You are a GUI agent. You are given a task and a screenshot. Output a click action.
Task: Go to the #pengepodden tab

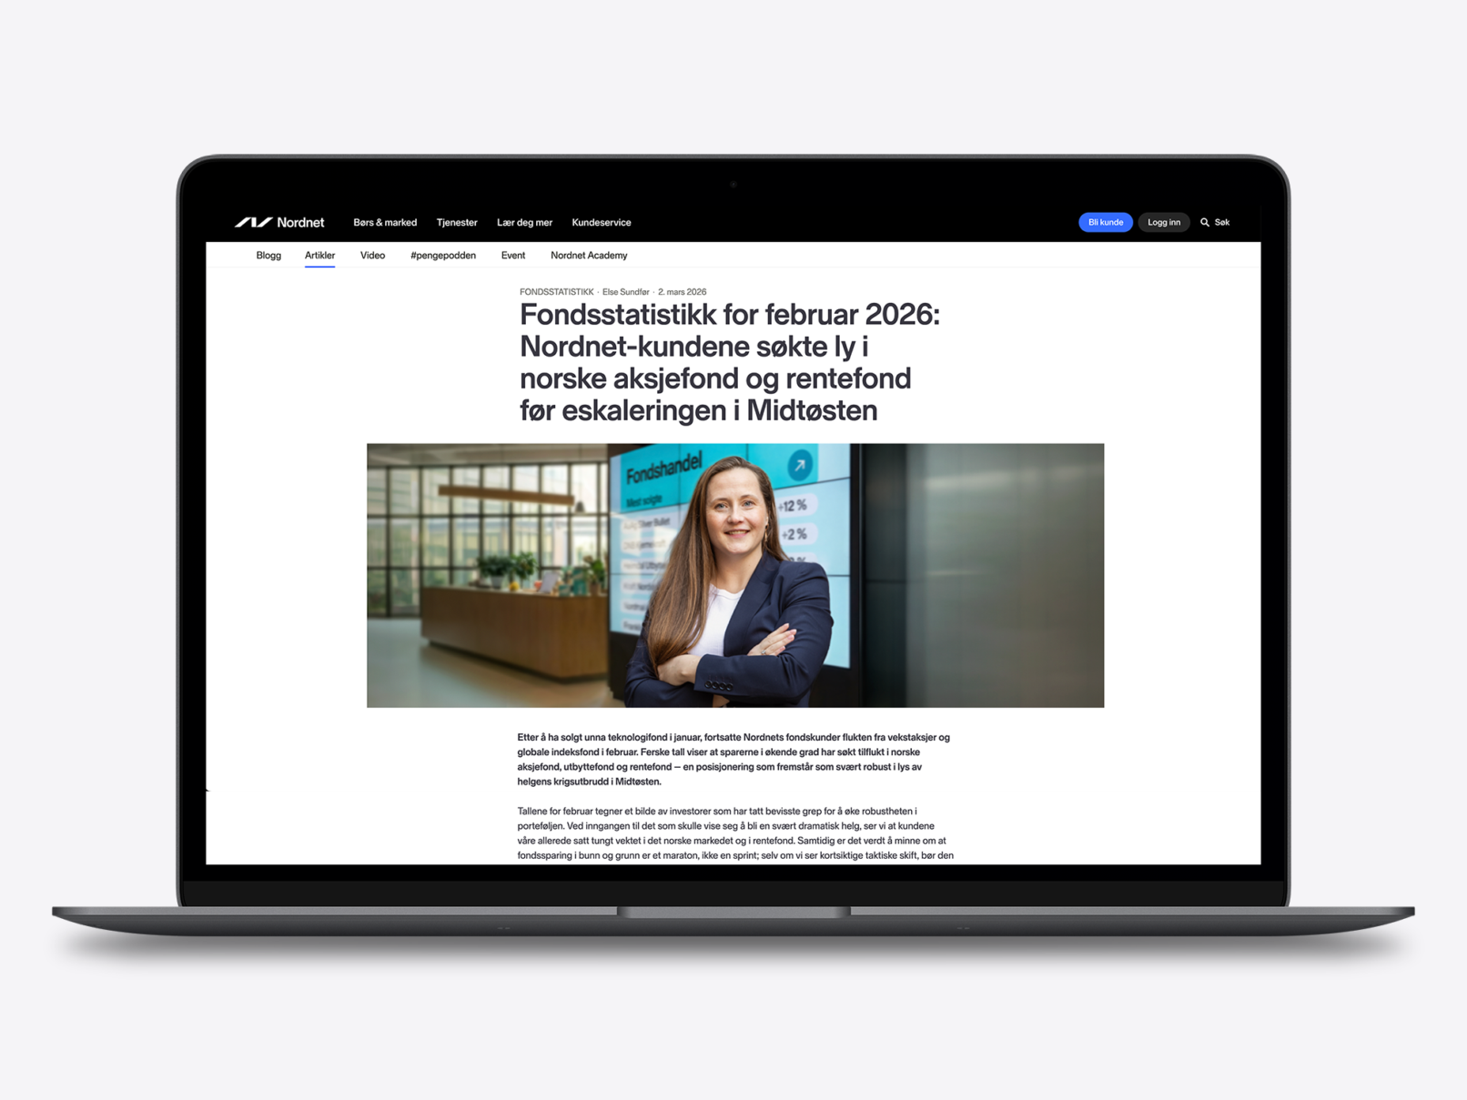click(x=443, y=256)
